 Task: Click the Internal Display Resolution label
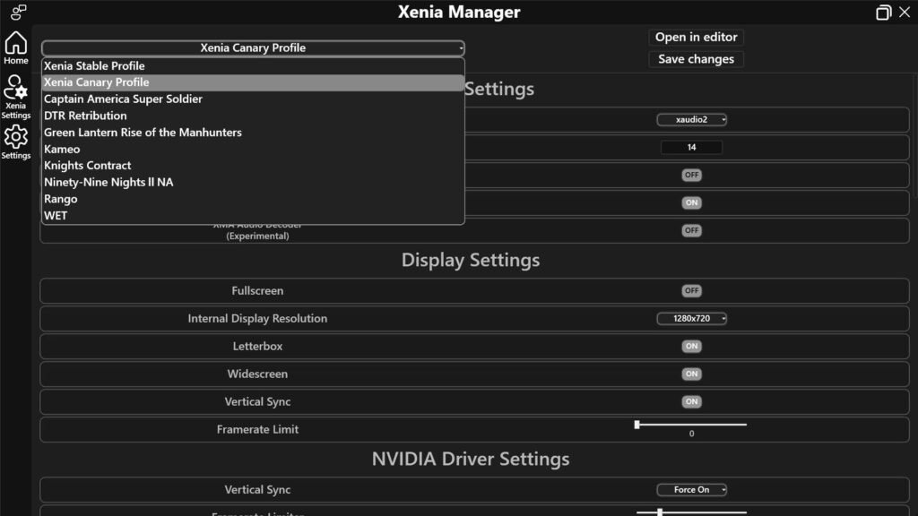pyautogui.click(x=257, y=318)
